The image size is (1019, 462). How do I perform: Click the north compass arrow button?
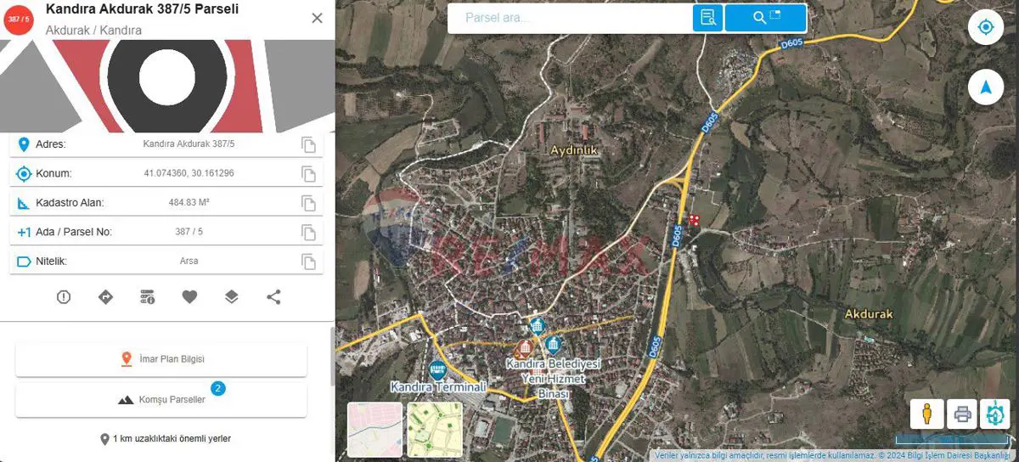[x=986, y=87]
